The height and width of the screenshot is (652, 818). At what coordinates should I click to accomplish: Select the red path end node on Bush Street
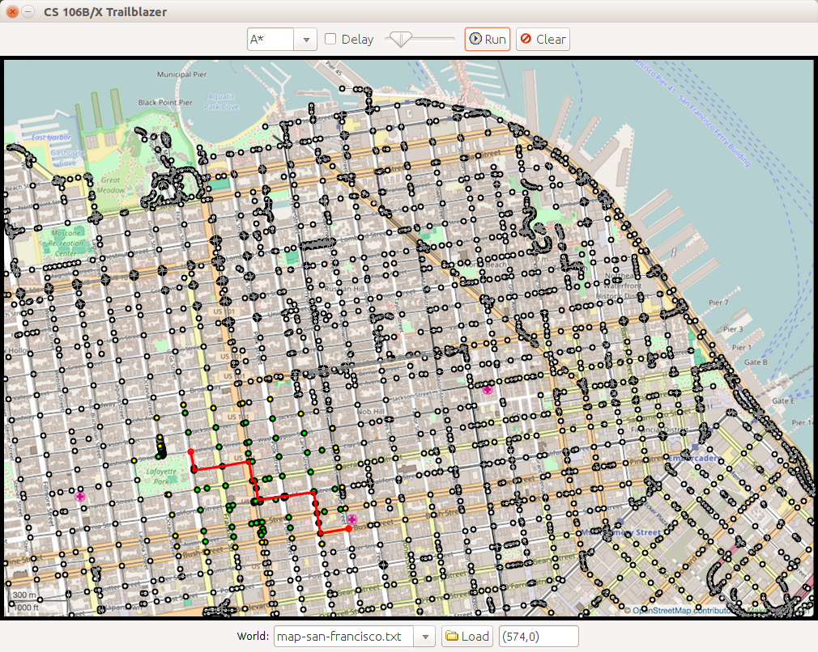(x=348, y=528)
